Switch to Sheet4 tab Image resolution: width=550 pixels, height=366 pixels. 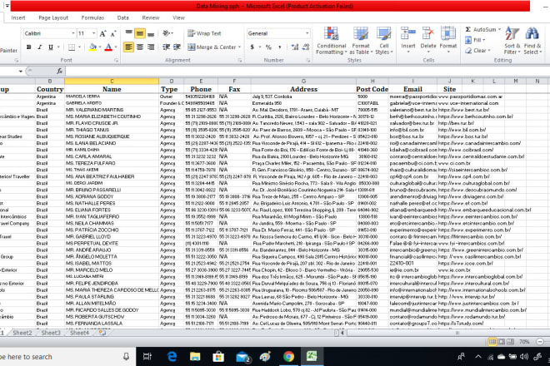click(80, 333)
